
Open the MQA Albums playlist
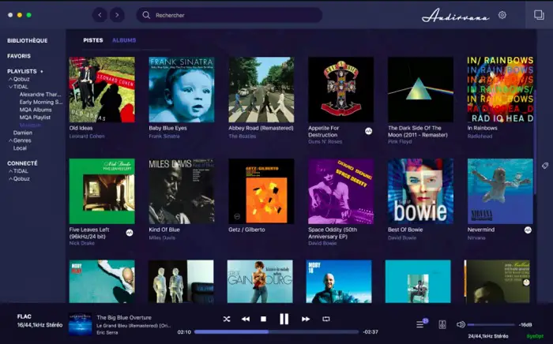click(x=36, y=110)
